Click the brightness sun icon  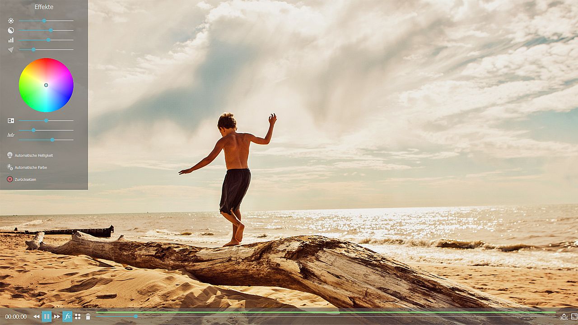[11, 21]
